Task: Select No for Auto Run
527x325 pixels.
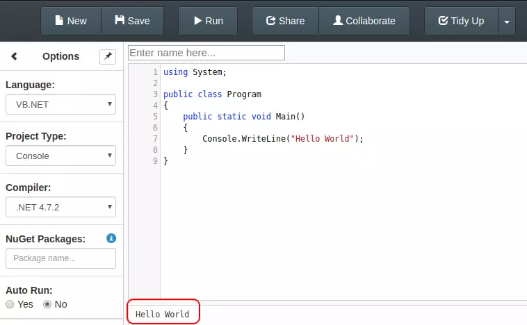Action: 47,304
